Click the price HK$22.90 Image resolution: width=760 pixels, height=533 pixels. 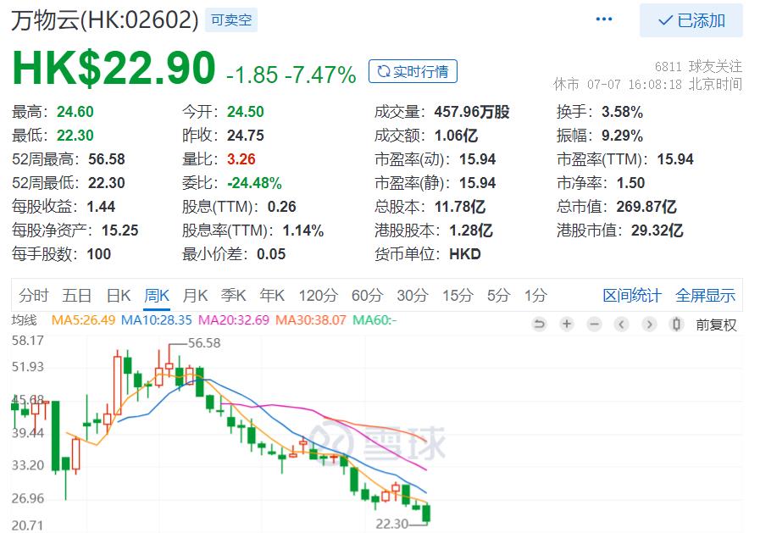(x=114, y=68)
